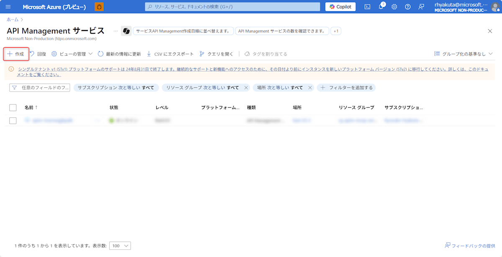502x257 pixels.
Task: Sort by the プラットフォーム column header
Action: pyautogui.click(x=220, y=107)
